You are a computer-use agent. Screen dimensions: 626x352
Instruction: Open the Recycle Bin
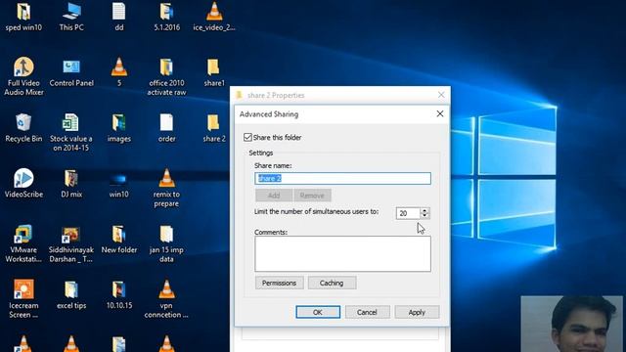click(23, 128)
